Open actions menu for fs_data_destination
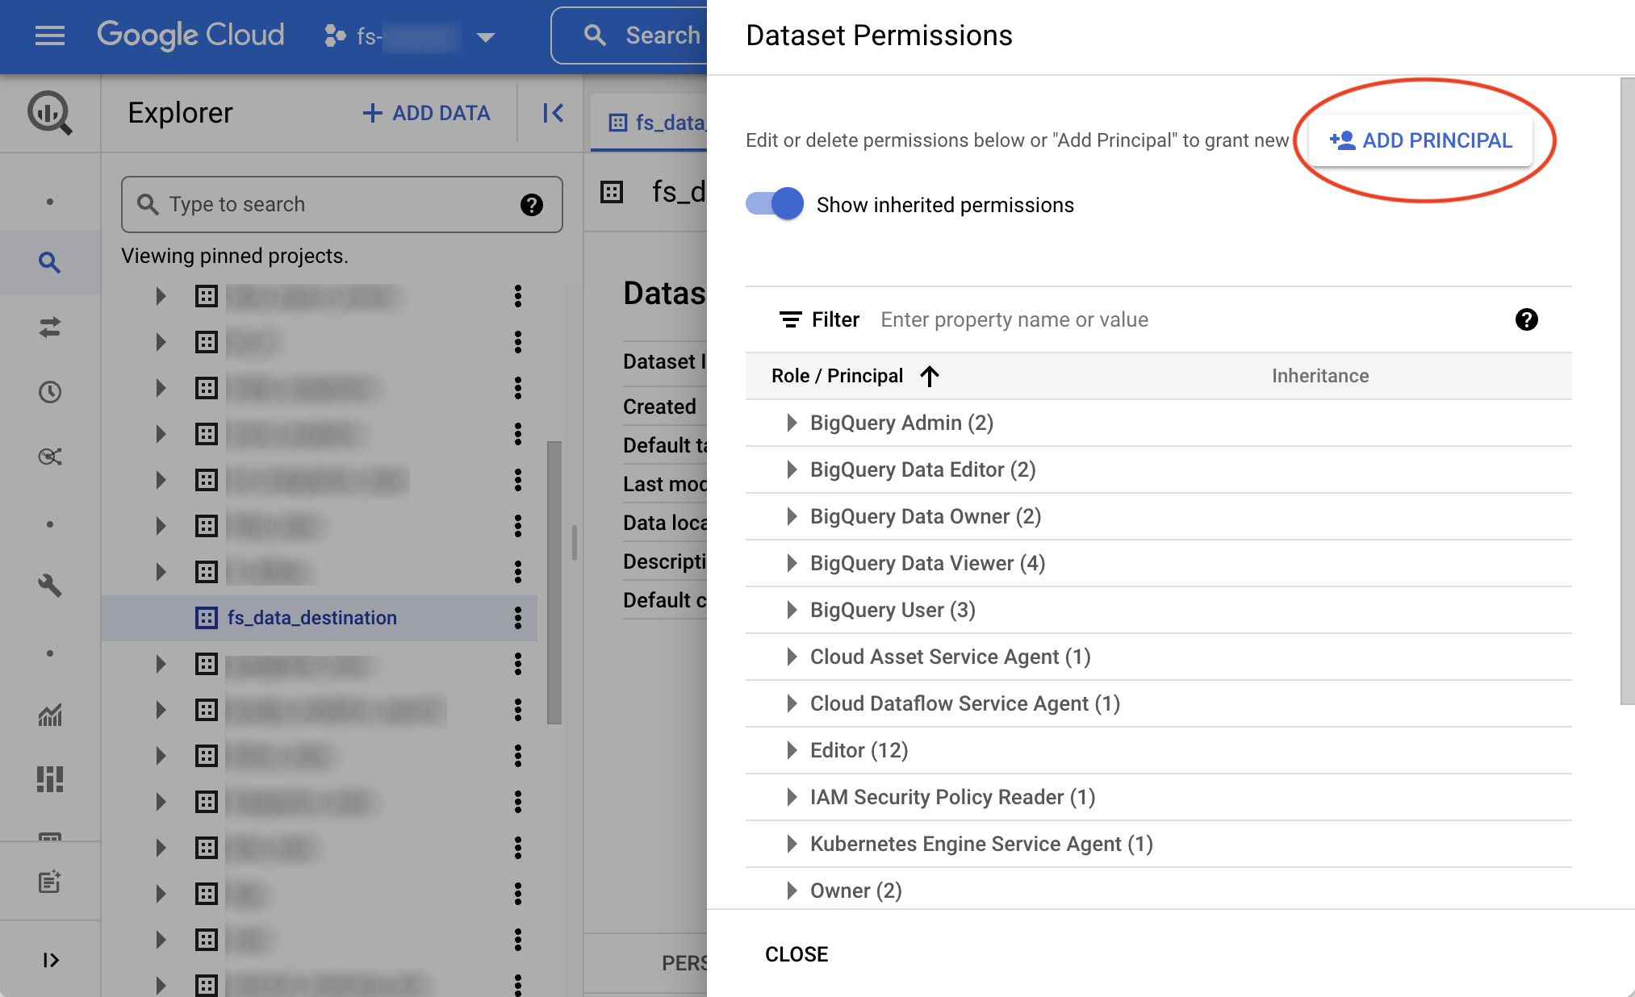1635x997 pixels. pyautogui.click(x=518, y=618)
